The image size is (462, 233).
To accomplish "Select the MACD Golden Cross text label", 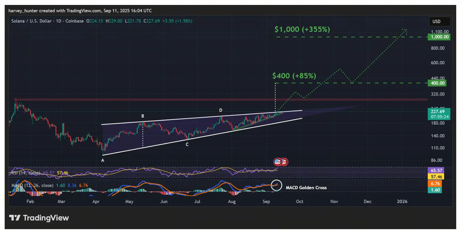I will pos(306,188).
